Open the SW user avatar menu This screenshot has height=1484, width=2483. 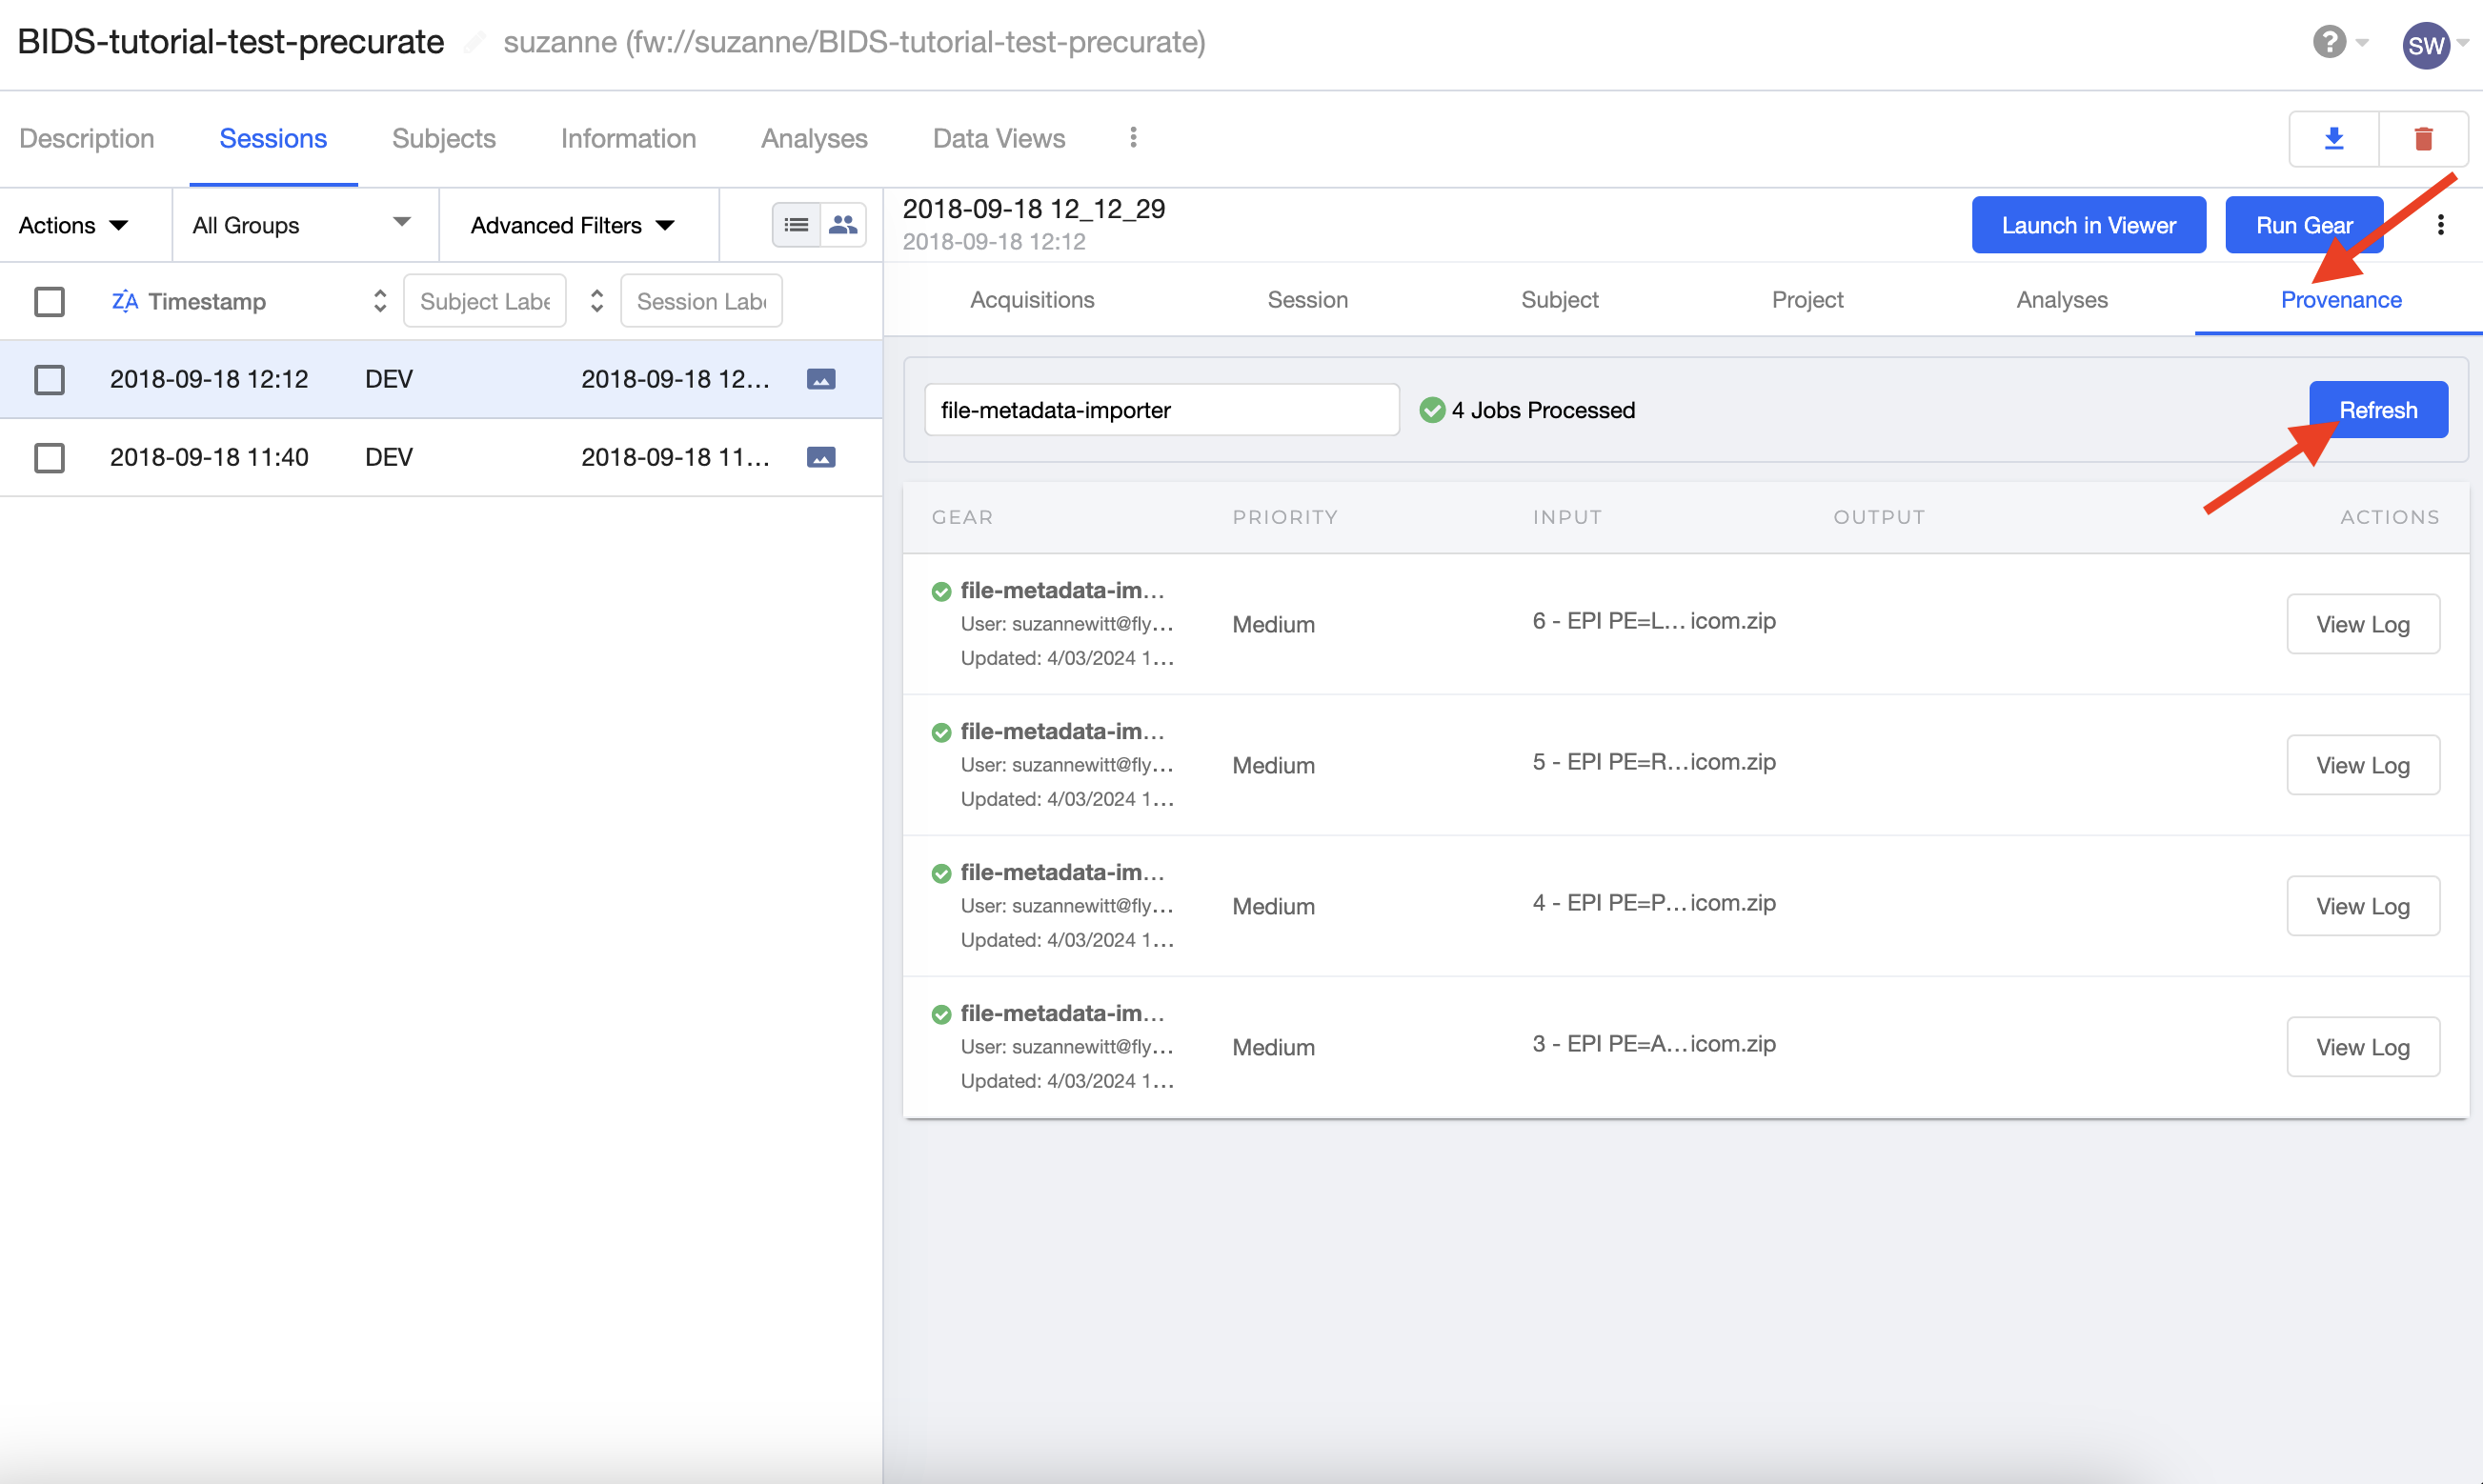pyautogui.click(x=2426, y=45)
